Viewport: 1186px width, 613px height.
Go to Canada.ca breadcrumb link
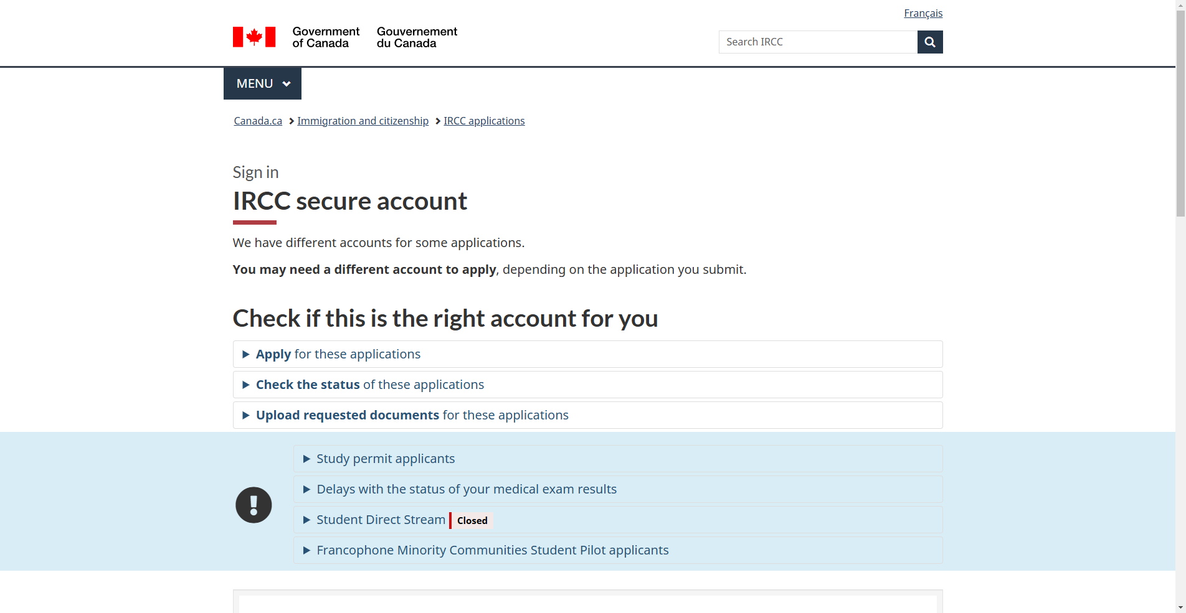click(x=258, y=121)
